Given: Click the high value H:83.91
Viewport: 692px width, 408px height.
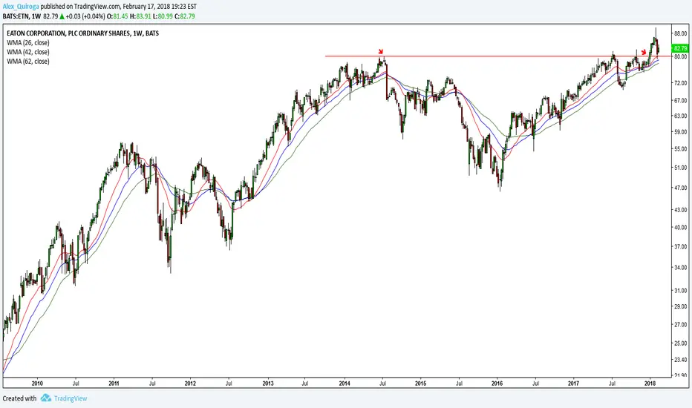Looking at the screenshot, I should [140, 16].
